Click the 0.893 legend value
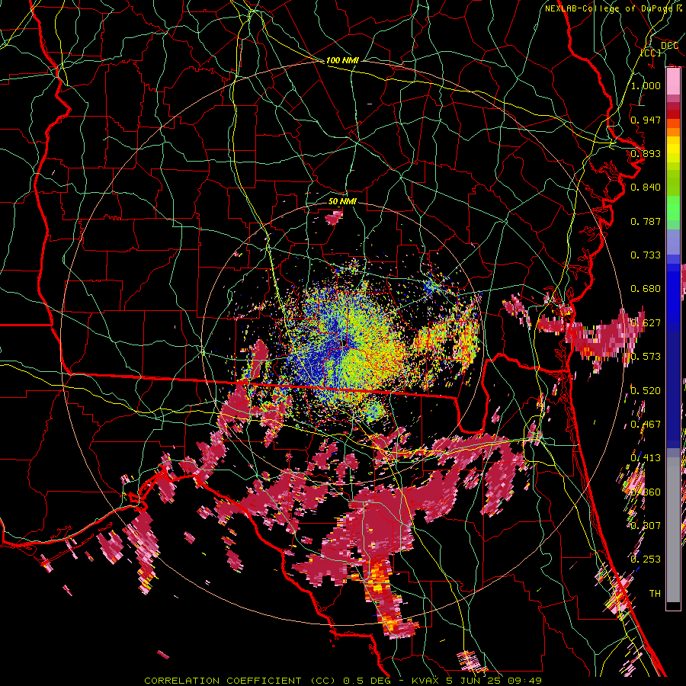Viewport: 686px width, 686px height. coord(646,153)
